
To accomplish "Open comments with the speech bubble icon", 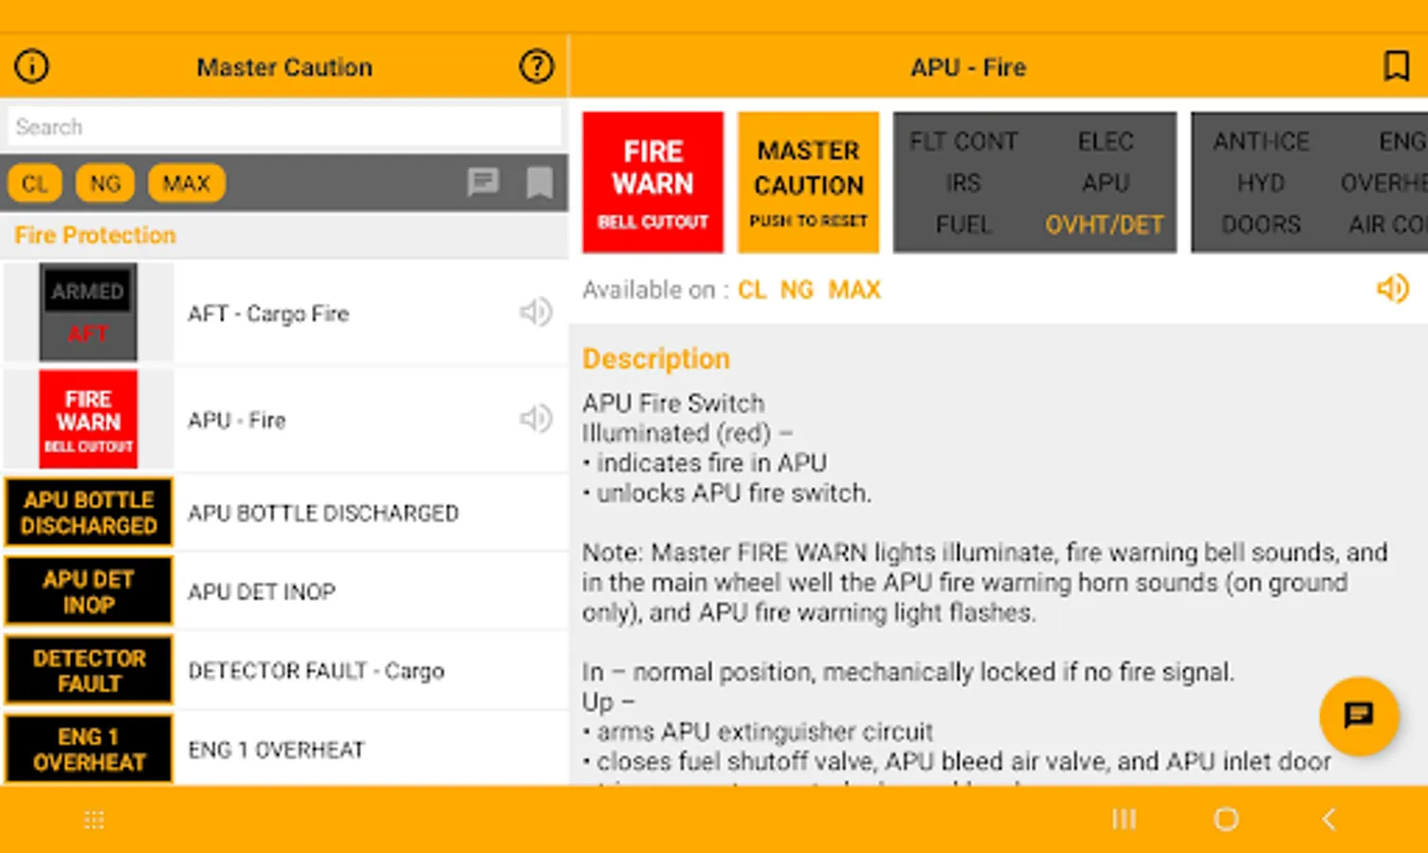I will tap(485, 183).
